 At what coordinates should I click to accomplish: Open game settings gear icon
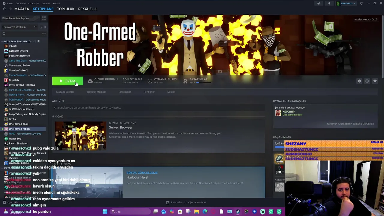click(x=359, y=81)
